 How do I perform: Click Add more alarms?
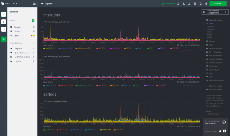pyautogui.click(x=215, y=90)
